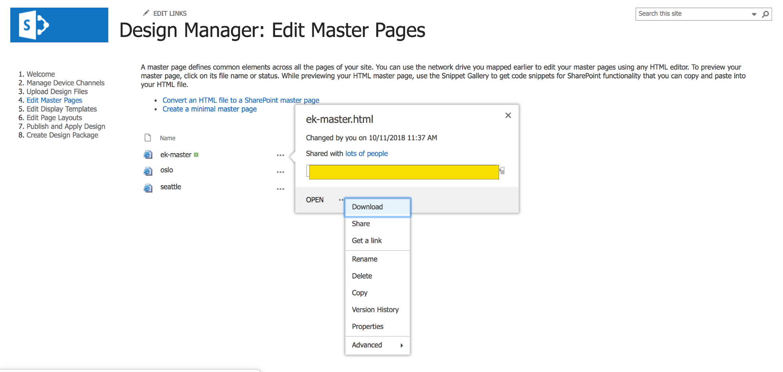The width and height of the screenshot is (783, 372).
Task: Click the ellipsis next to OPEN
Action: pos(341,200)
